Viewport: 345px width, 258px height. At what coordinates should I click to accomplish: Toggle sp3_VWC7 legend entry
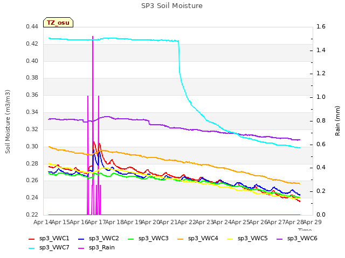pyautogui.click(x=49, y=248)
